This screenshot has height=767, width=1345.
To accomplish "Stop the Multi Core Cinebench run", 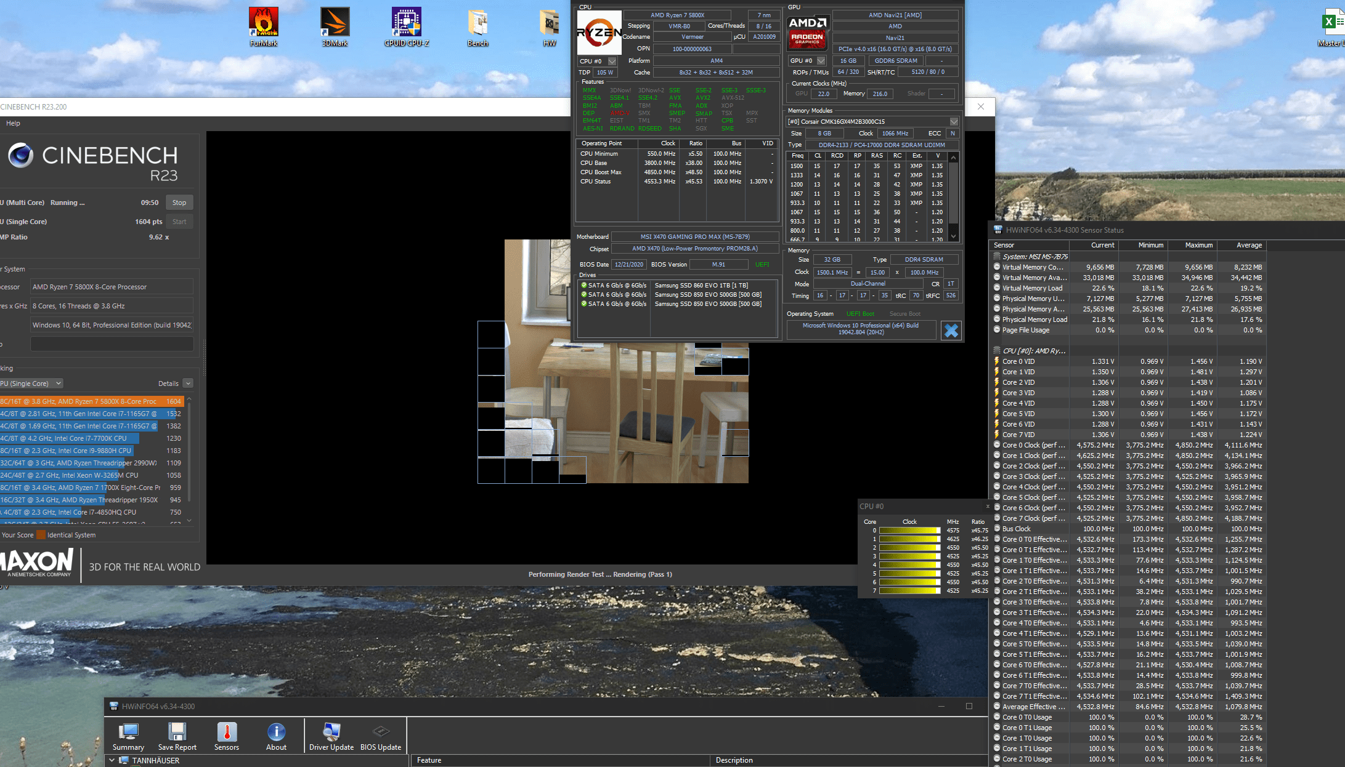I will [179, 203].
